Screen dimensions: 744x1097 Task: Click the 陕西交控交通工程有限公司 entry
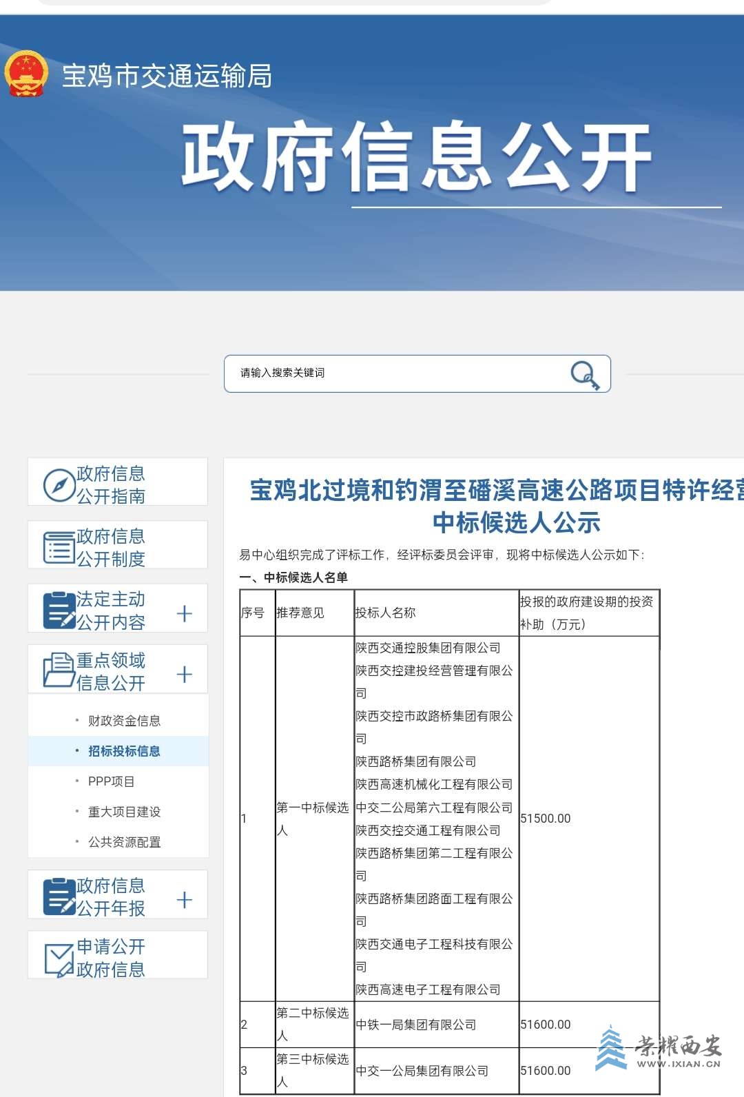[428, 830]
